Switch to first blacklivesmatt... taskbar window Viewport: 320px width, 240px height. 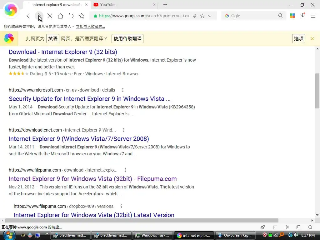(x=70, y=235)
